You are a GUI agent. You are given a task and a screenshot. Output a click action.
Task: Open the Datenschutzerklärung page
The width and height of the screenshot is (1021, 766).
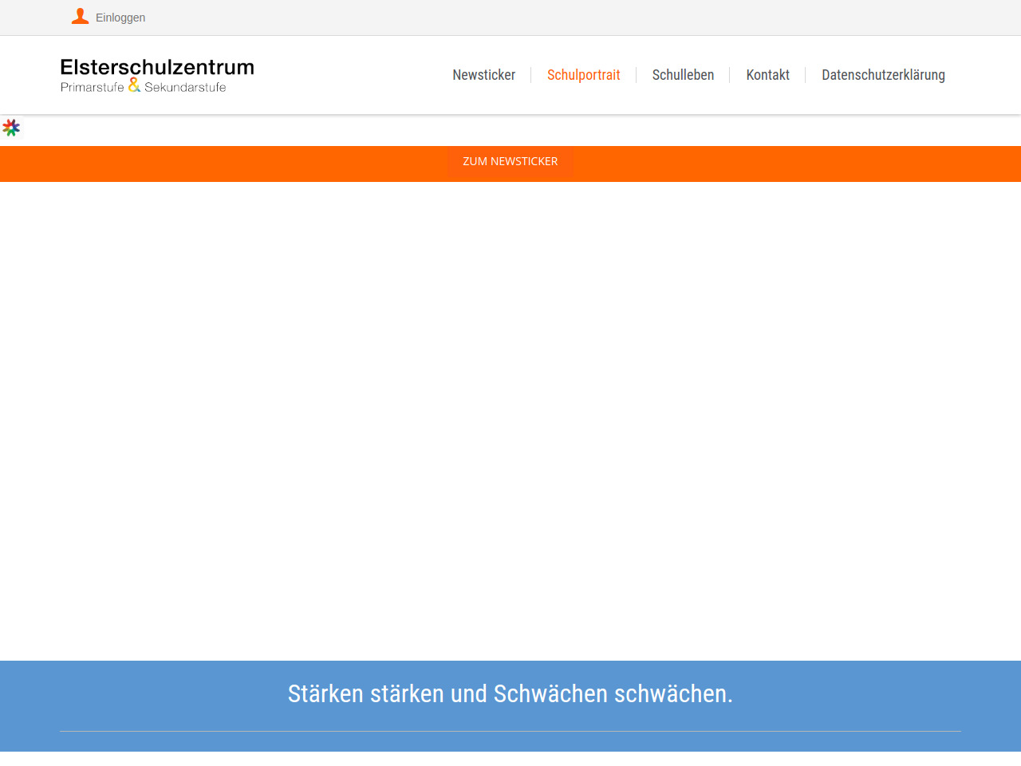[883, 75]
